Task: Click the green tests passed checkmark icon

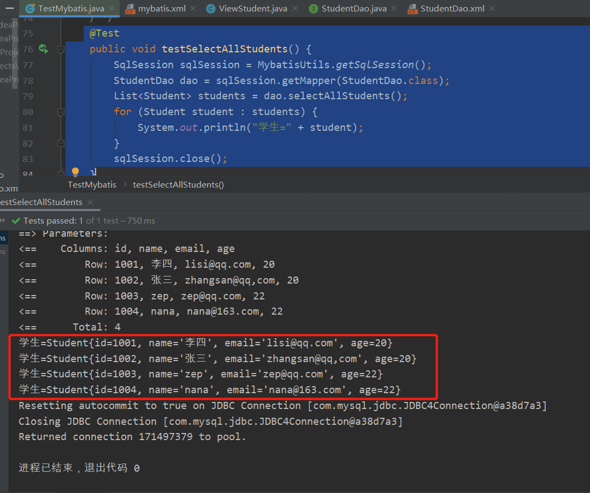Action: tap(16, 220)
